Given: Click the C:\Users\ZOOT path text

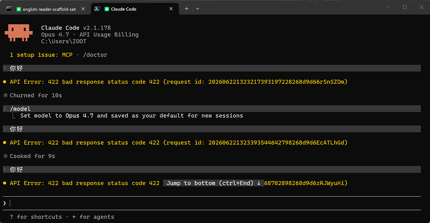Looking at the screenshot, I should (64, 41).
